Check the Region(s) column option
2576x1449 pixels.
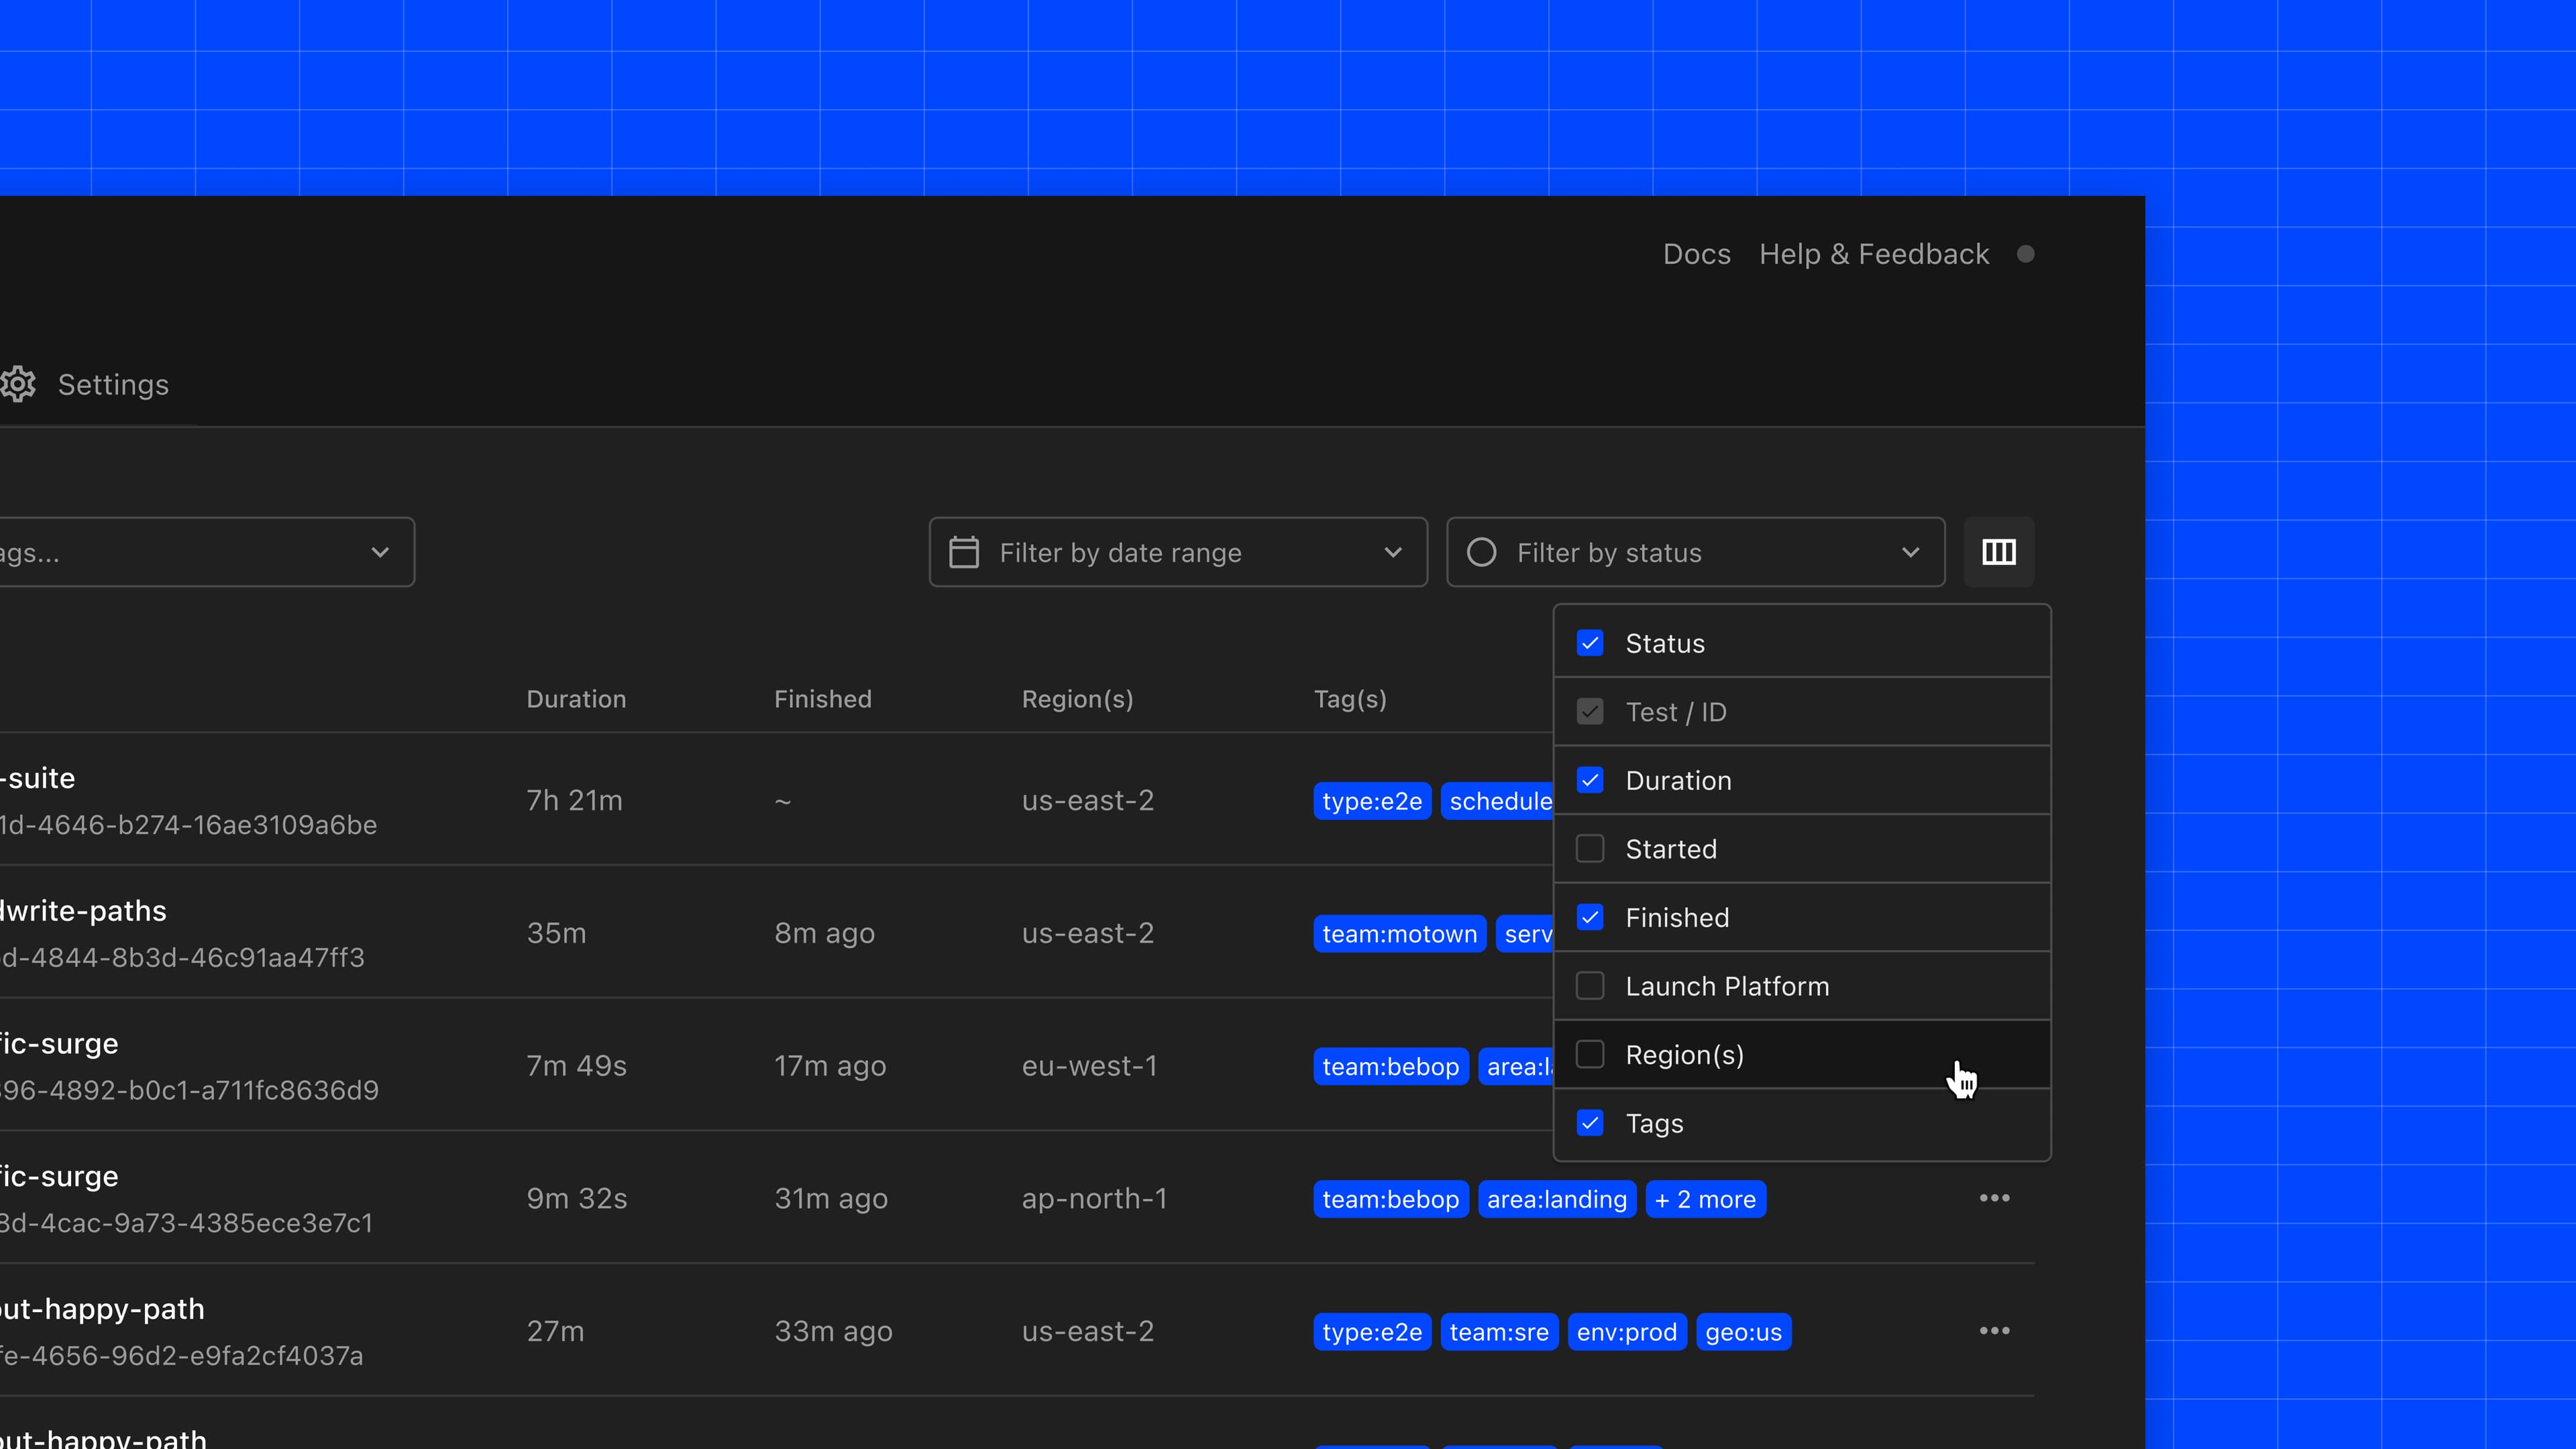(1590, 1054)
